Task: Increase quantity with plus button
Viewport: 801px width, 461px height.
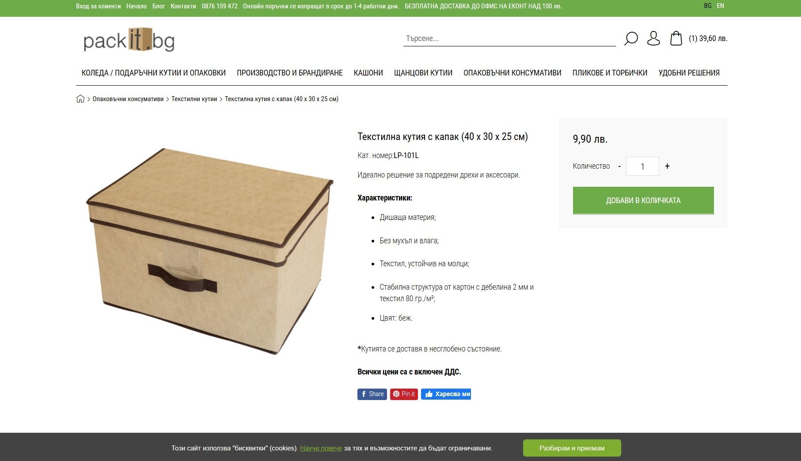Action: (667, 166)
